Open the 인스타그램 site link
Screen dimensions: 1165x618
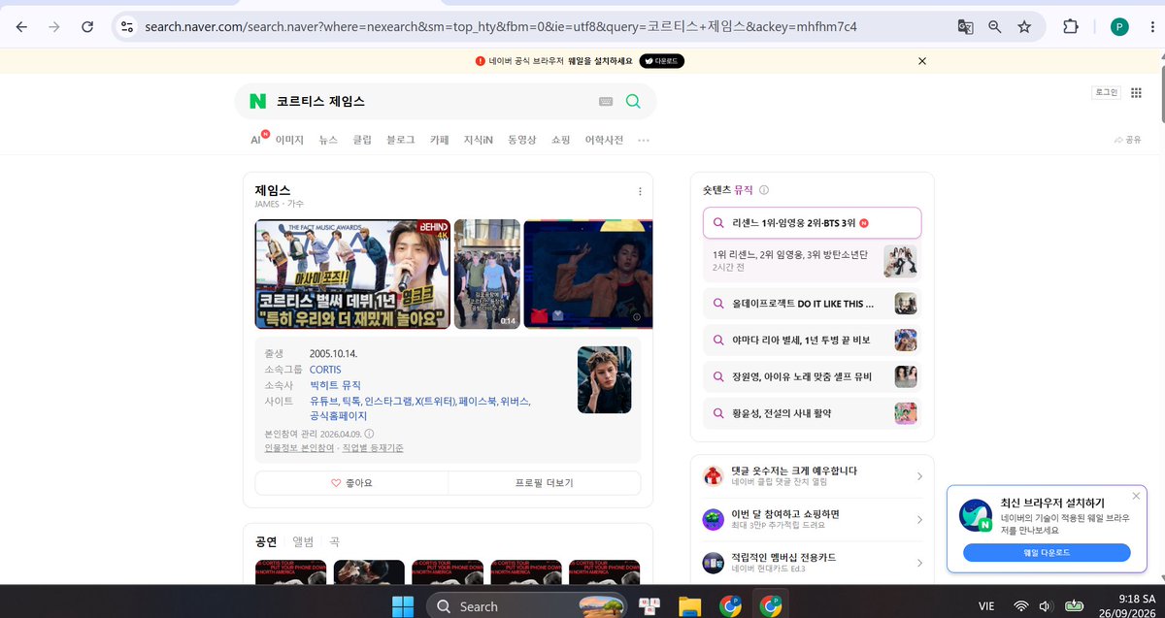tap(389, 401)
